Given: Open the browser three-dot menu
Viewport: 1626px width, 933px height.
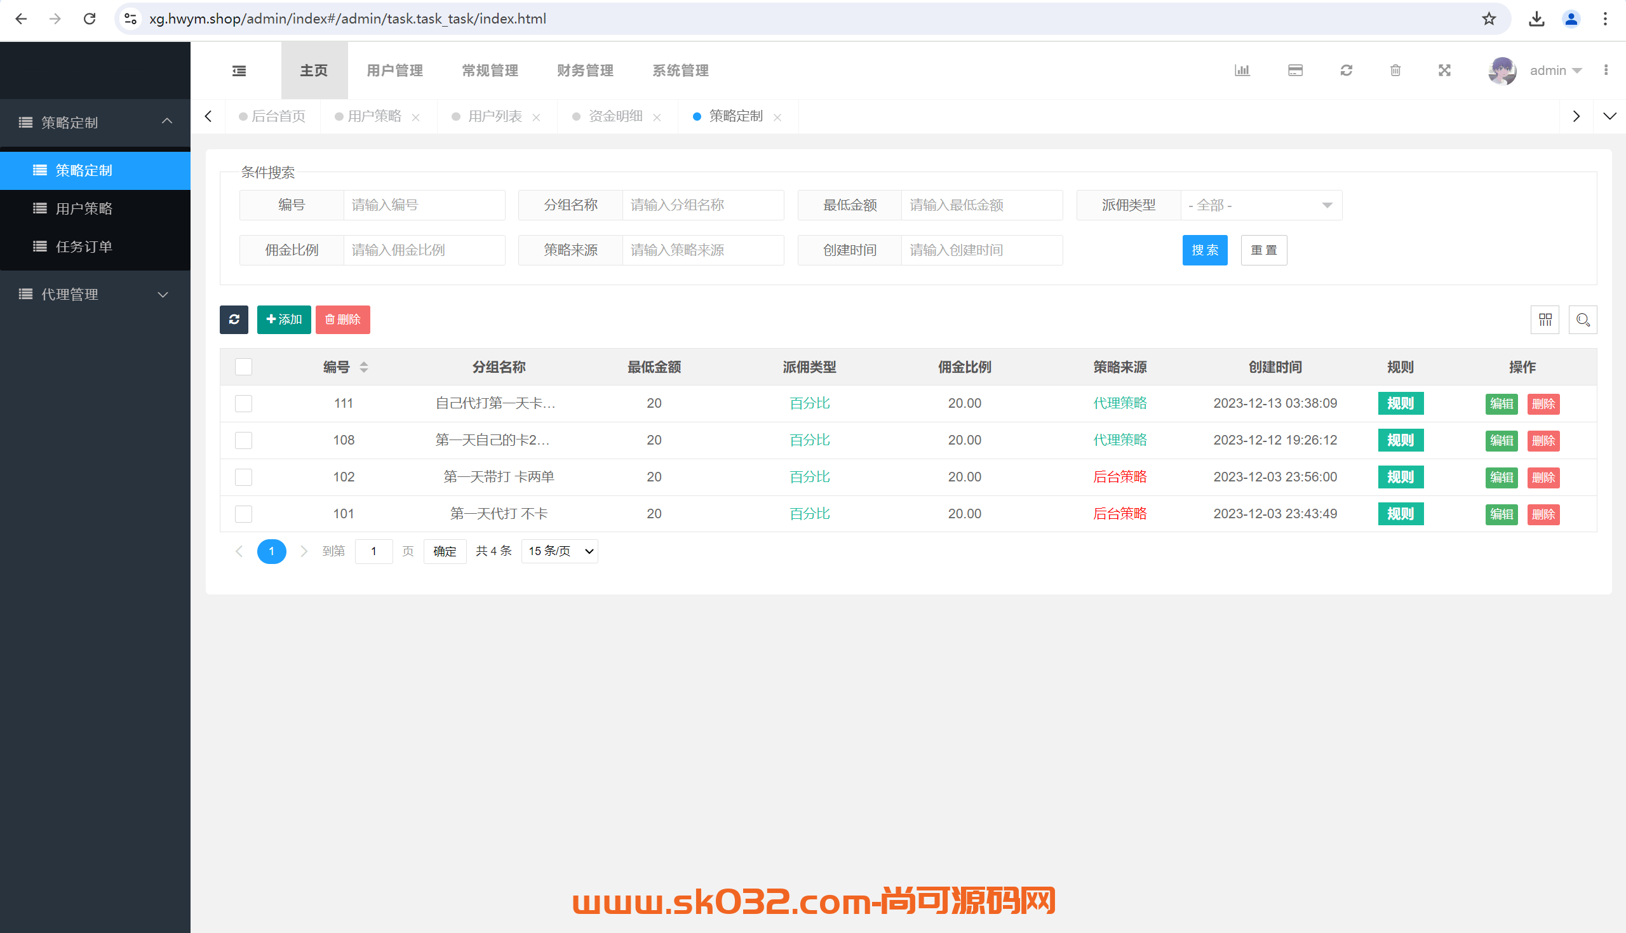Looking at the screenshot, I should click(1605, 18).
